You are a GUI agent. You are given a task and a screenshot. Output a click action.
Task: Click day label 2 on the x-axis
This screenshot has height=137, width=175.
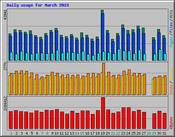point(16,133)
